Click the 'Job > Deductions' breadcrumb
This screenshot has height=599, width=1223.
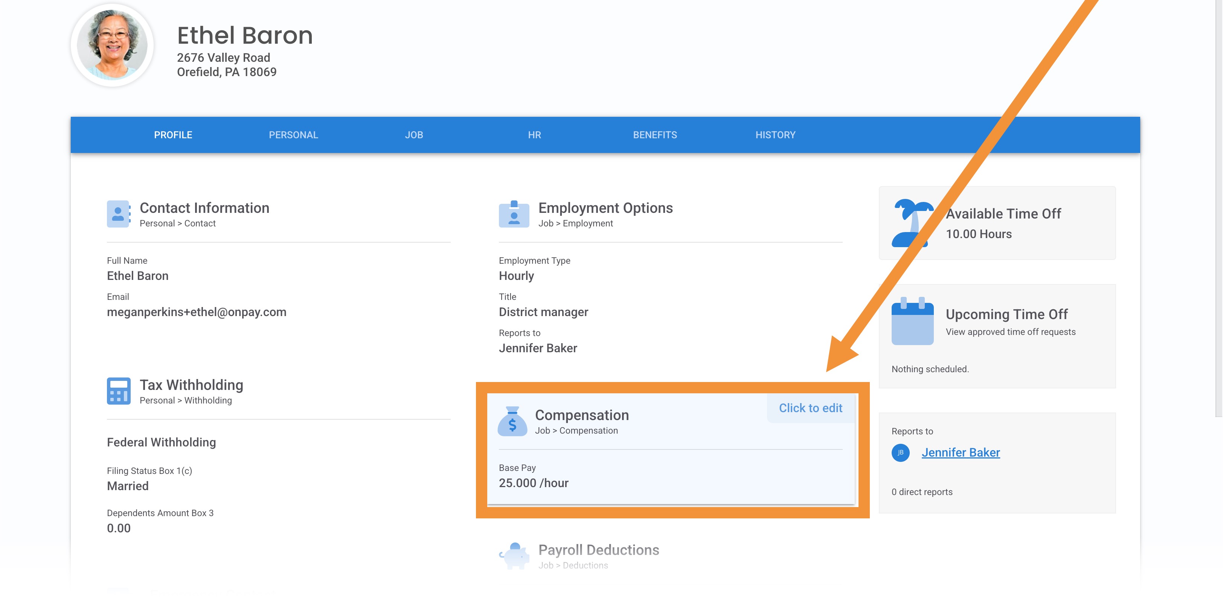(573, 565)
